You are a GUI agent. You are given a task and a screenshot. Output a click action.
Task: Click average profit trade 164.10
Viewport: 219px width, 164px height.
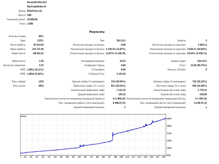click(x=122, y=94)
